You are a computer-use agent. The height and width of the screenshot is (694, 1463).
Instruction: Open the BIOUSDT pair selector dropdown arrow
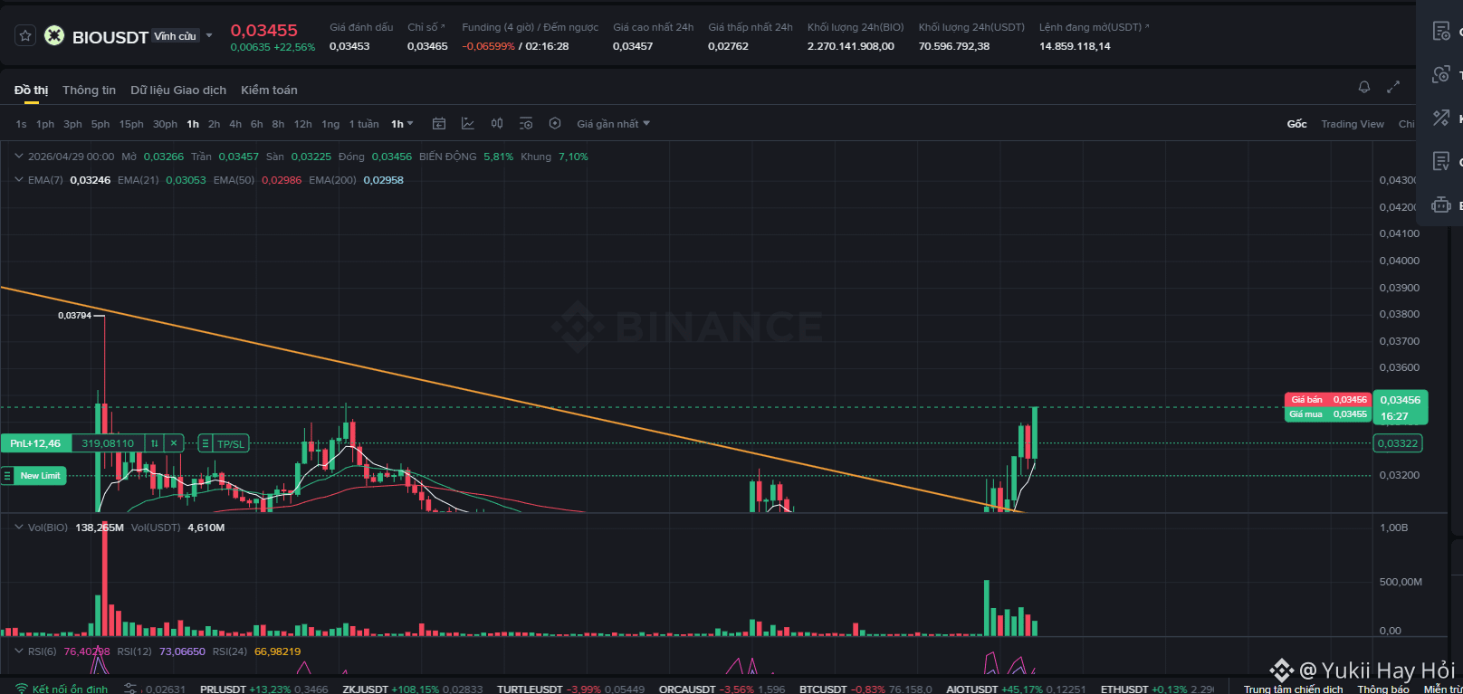point(209,36)
